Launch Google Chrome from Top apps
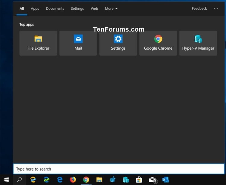Image resolution: width=226 pixels, height=185 pixels. (x=158, y=43)
